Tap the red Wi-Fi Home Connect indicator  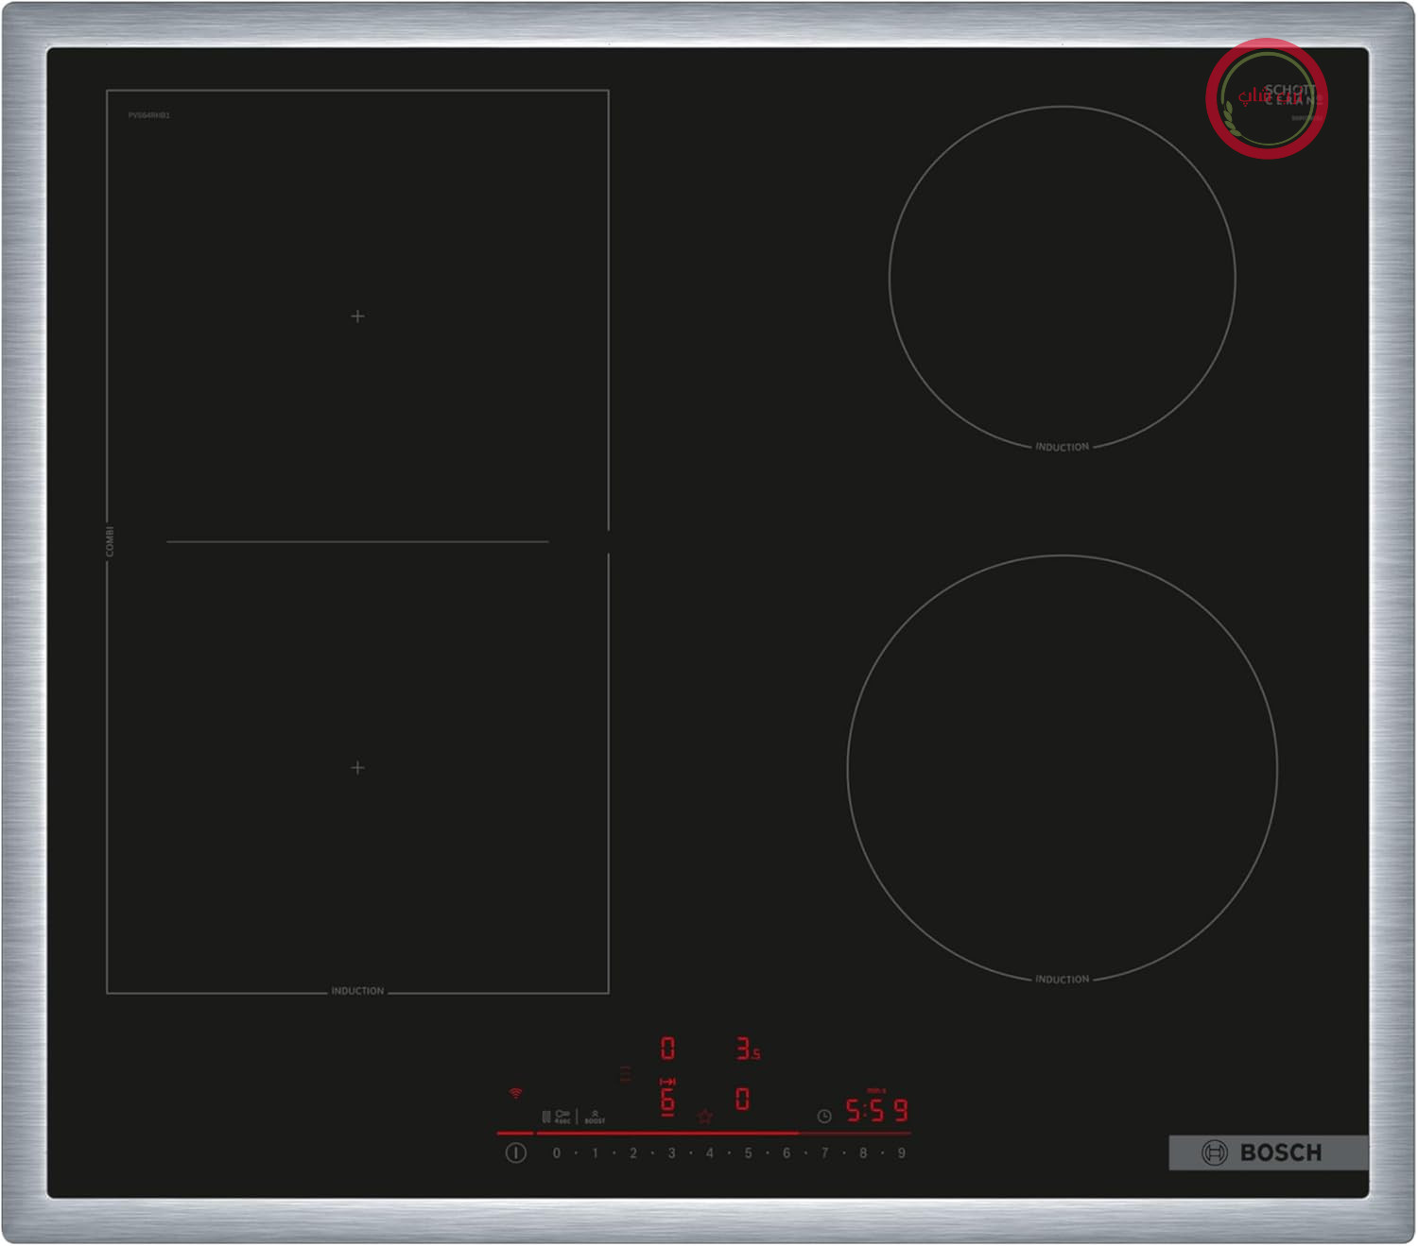pyautogui.click(x=515, y=1093)
